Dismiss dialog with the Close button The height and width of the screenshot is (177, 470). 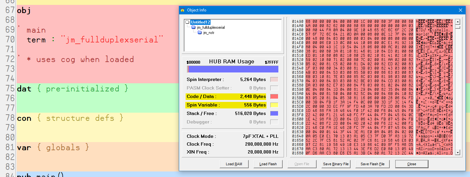[x=412, y=164]
